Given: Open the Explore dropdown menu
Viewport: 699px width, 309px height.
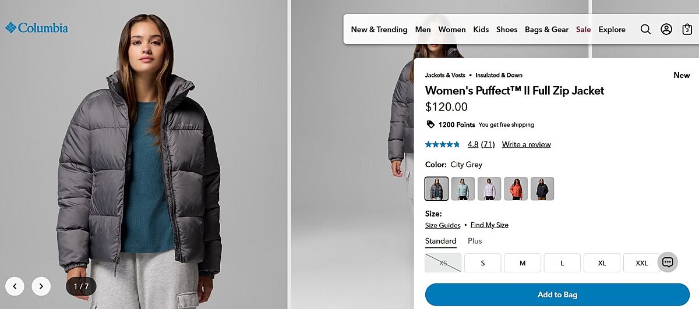Looking at the screenshot, I should click(x=612, y=30).
